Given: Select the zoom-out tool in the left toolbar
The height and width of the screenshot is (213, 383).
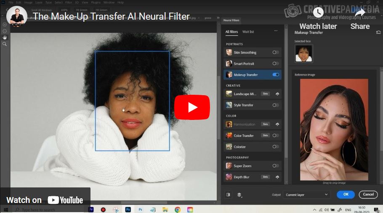Looking at the screenshot, I should pyautogui.click(x=4, y=31).
